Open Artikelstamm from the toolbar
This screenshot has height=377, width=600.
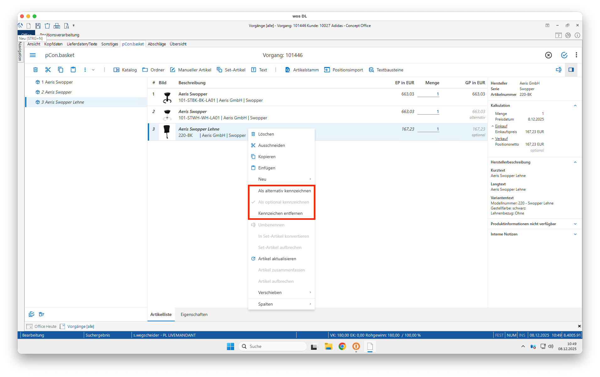288,70
